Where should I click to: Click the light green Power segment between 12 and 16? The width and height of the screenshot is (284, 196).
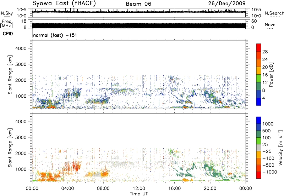pos(259,79)
